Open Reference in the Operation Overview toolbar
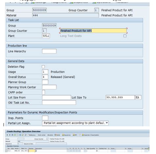The width and height of the screenshot is (156, 154). click(x=31, y=135)
